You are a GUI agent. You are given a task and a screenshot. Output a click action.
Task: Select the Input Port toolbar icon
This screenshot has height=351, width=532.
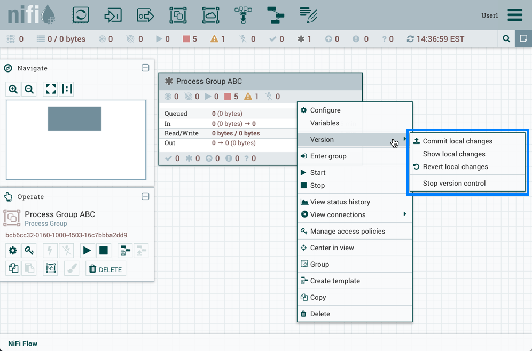pos(113,15)
